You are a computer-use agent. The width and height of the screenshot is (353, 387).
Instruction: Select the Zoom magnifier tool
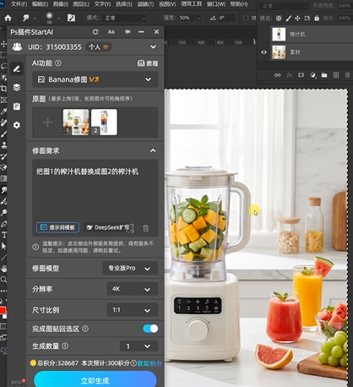click(3, 280)
